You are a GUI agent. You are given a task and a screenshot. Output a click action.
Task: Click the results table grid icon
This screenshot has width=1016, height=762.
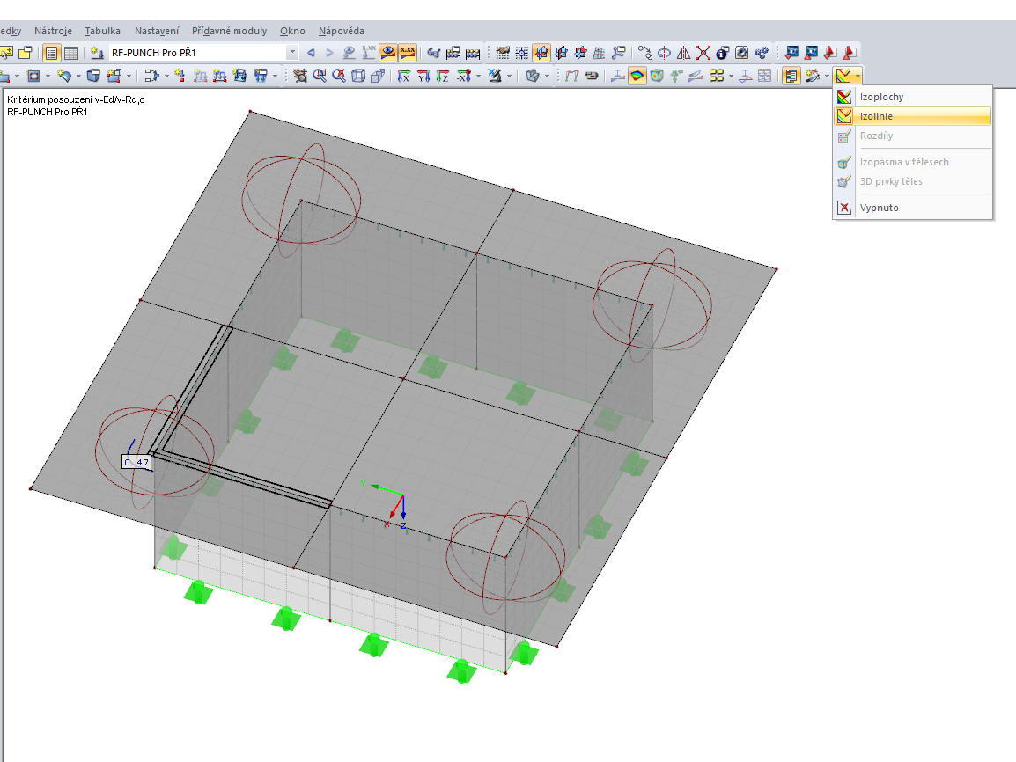(x=764, y=76)
